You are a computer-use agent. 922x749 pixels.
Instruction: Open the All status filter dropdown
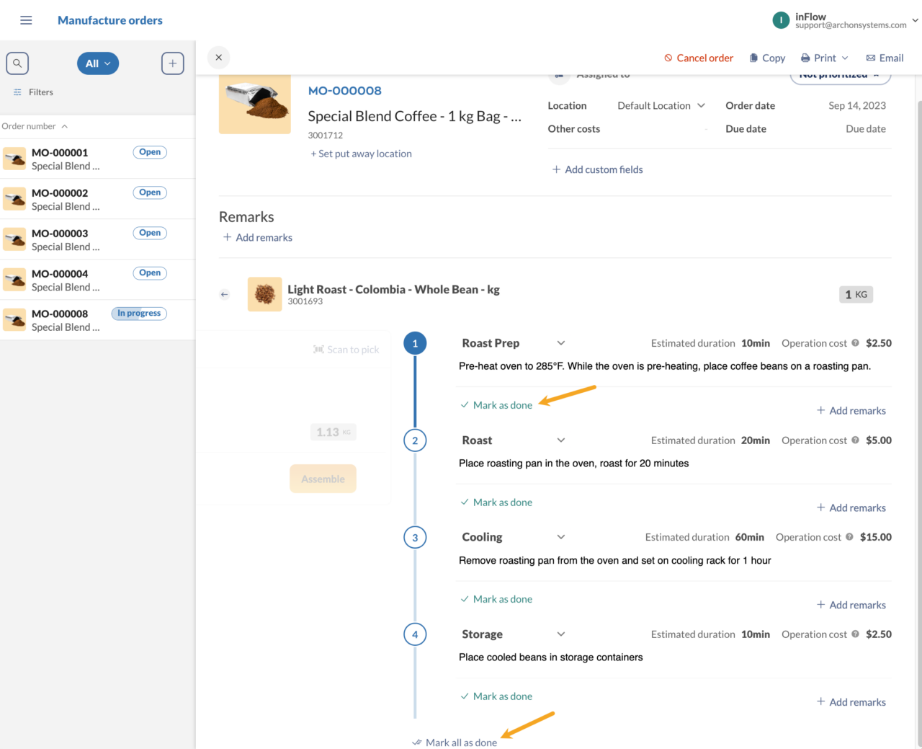point(98,63)
